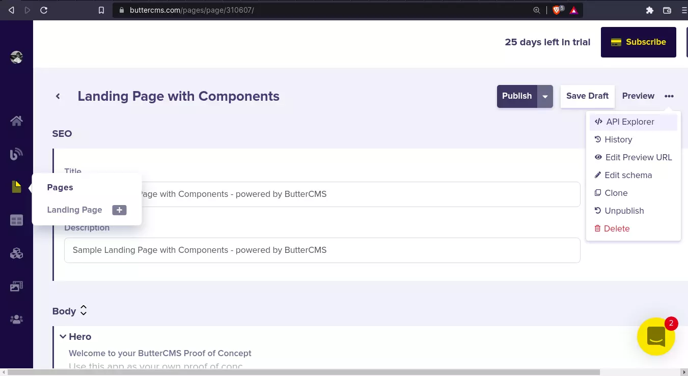Open browser extensions puzzle icon
688x376 pixels.
tap(649, 10)
